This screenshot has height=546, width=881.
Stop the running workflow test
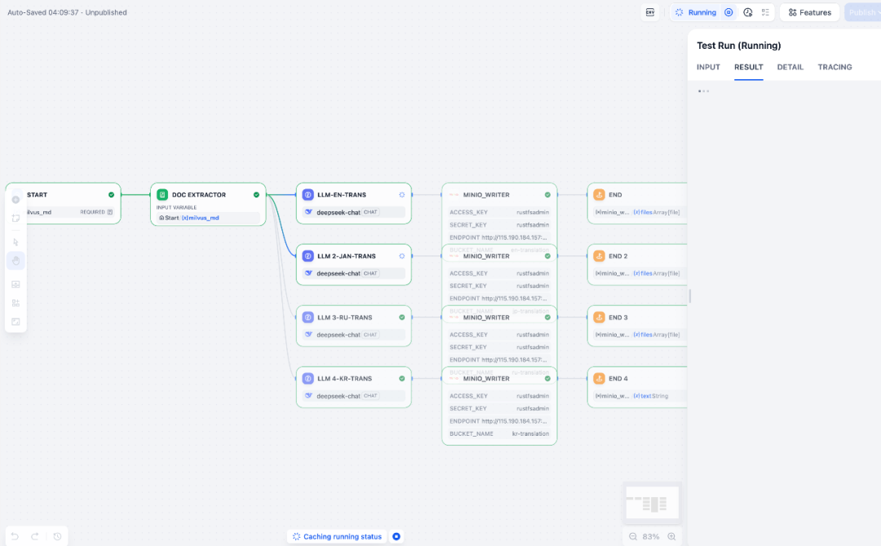point(728,12)
